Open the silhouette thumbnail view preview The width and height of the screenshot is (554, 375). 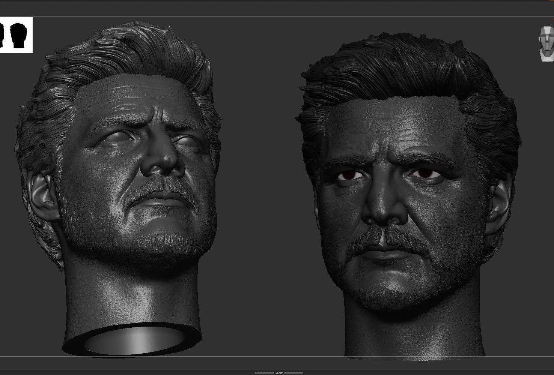pos(16,35)
